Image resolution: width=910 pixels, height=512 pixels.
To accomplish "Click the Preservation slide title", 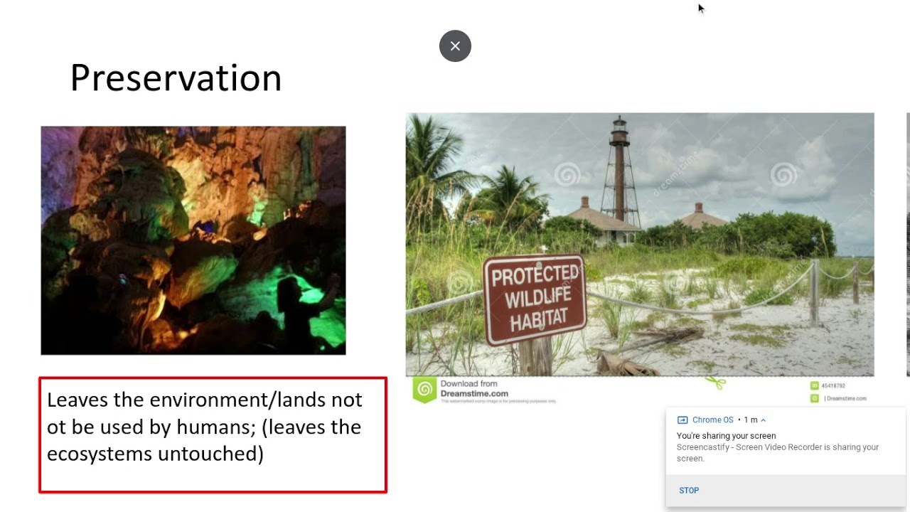I will (176, 78).
